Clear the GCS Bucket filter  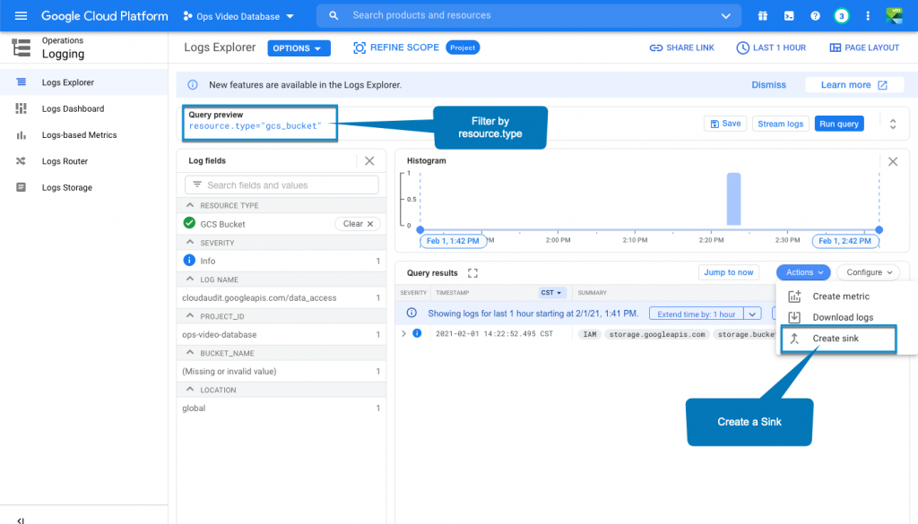[x=358, y=224]
